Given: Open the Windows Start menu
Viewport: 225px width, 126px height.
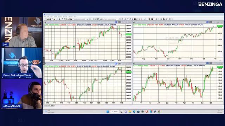Looking at the screenshot, I should (108, 112).
